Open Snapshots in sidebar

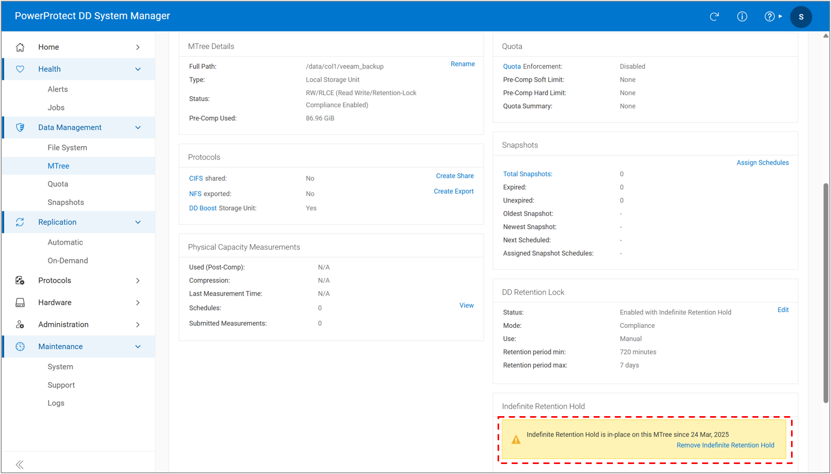click(66, 203)
